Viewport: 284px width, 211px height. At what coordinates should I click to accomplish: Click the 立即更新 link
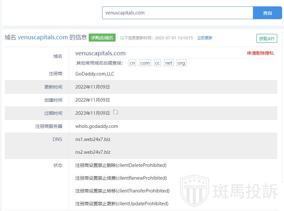[205, 38]
